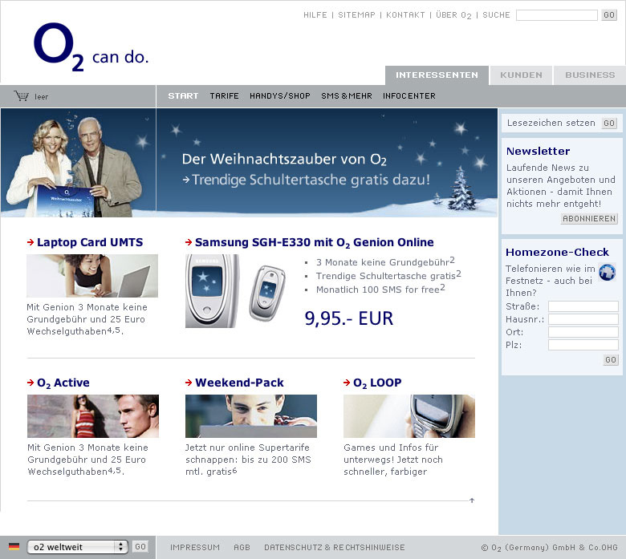The image size is (626, 559).
Task: Switch to the Business tab
Action: click(590, 75)
